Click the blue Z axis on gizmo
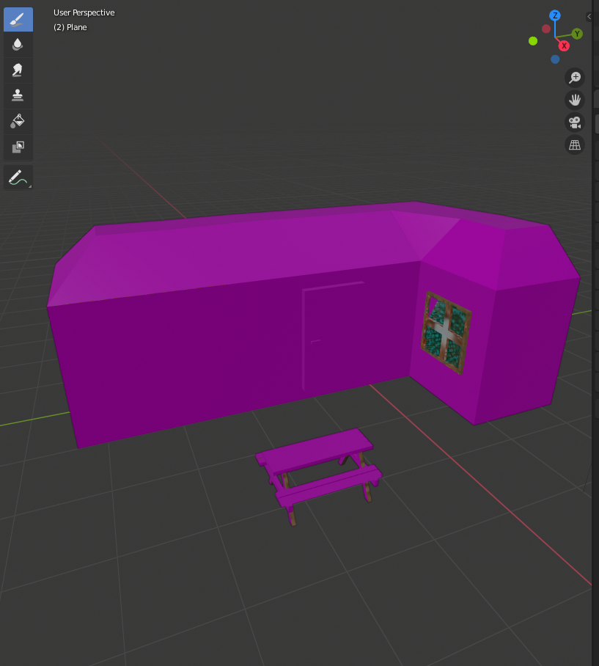The height and width of the screenshot is (666, 599). pos(555,15)
